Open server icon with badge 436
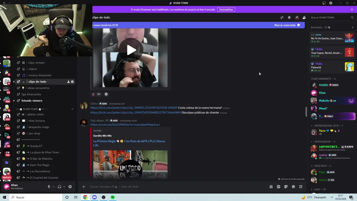 pyautogui.click(x=7, y=99)
